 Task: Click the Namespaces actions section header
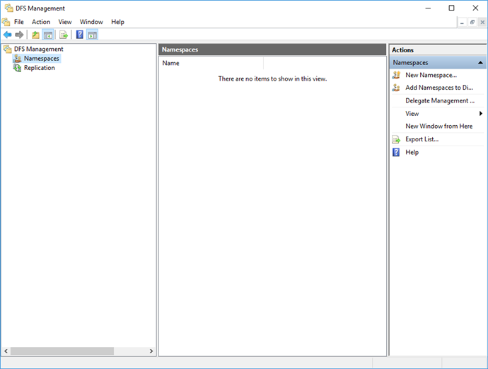click(437, 62)
